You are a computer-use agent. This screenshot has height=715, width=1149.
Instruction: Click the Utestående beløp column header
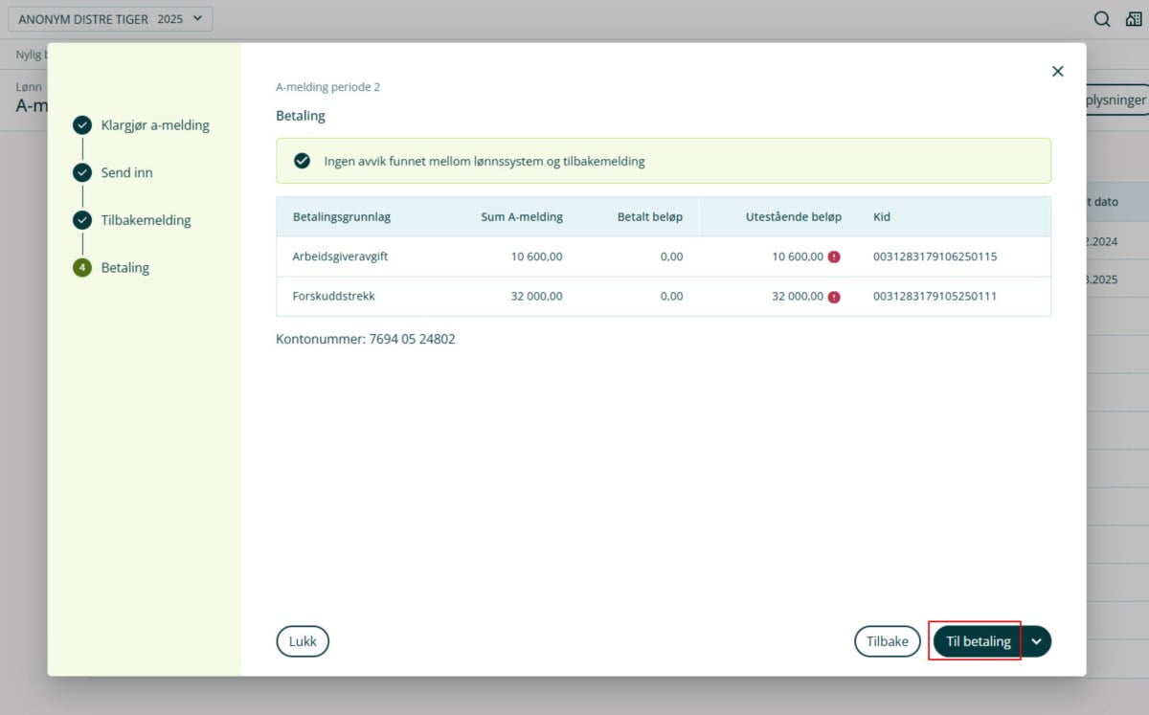point(793,217)
